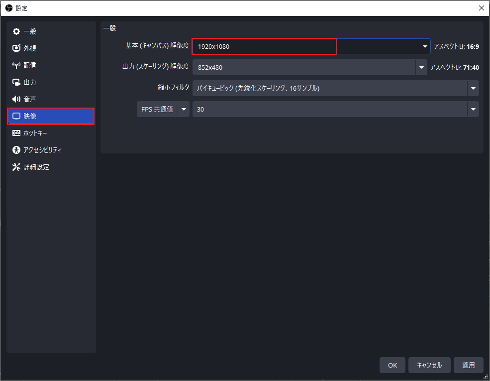Switch to the ホットキー (Hotkeys) tab
This screenshot has height=381, width=490.
(30, 133)
